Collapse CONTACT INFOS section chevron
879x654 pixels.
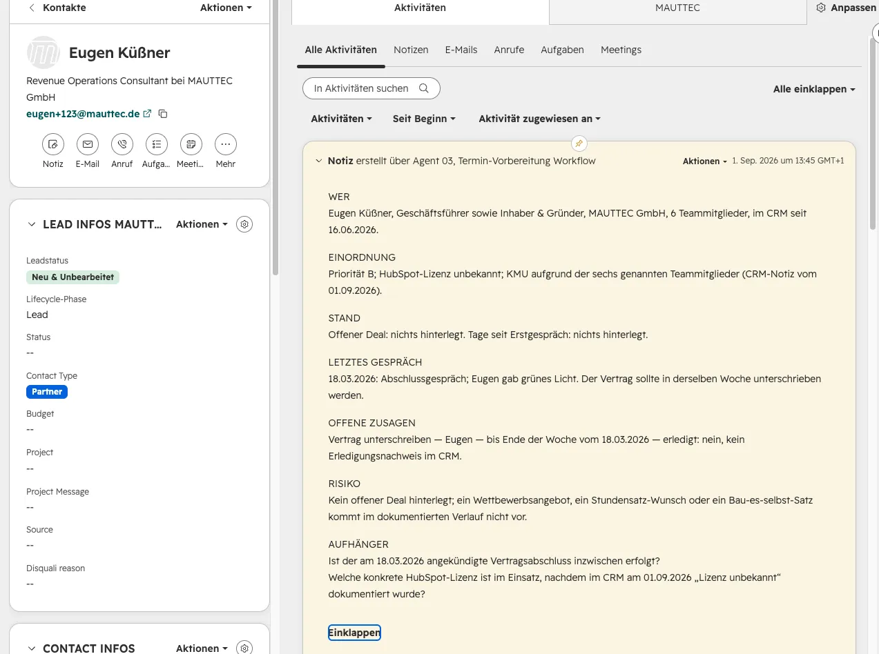(x=31, y=648)
